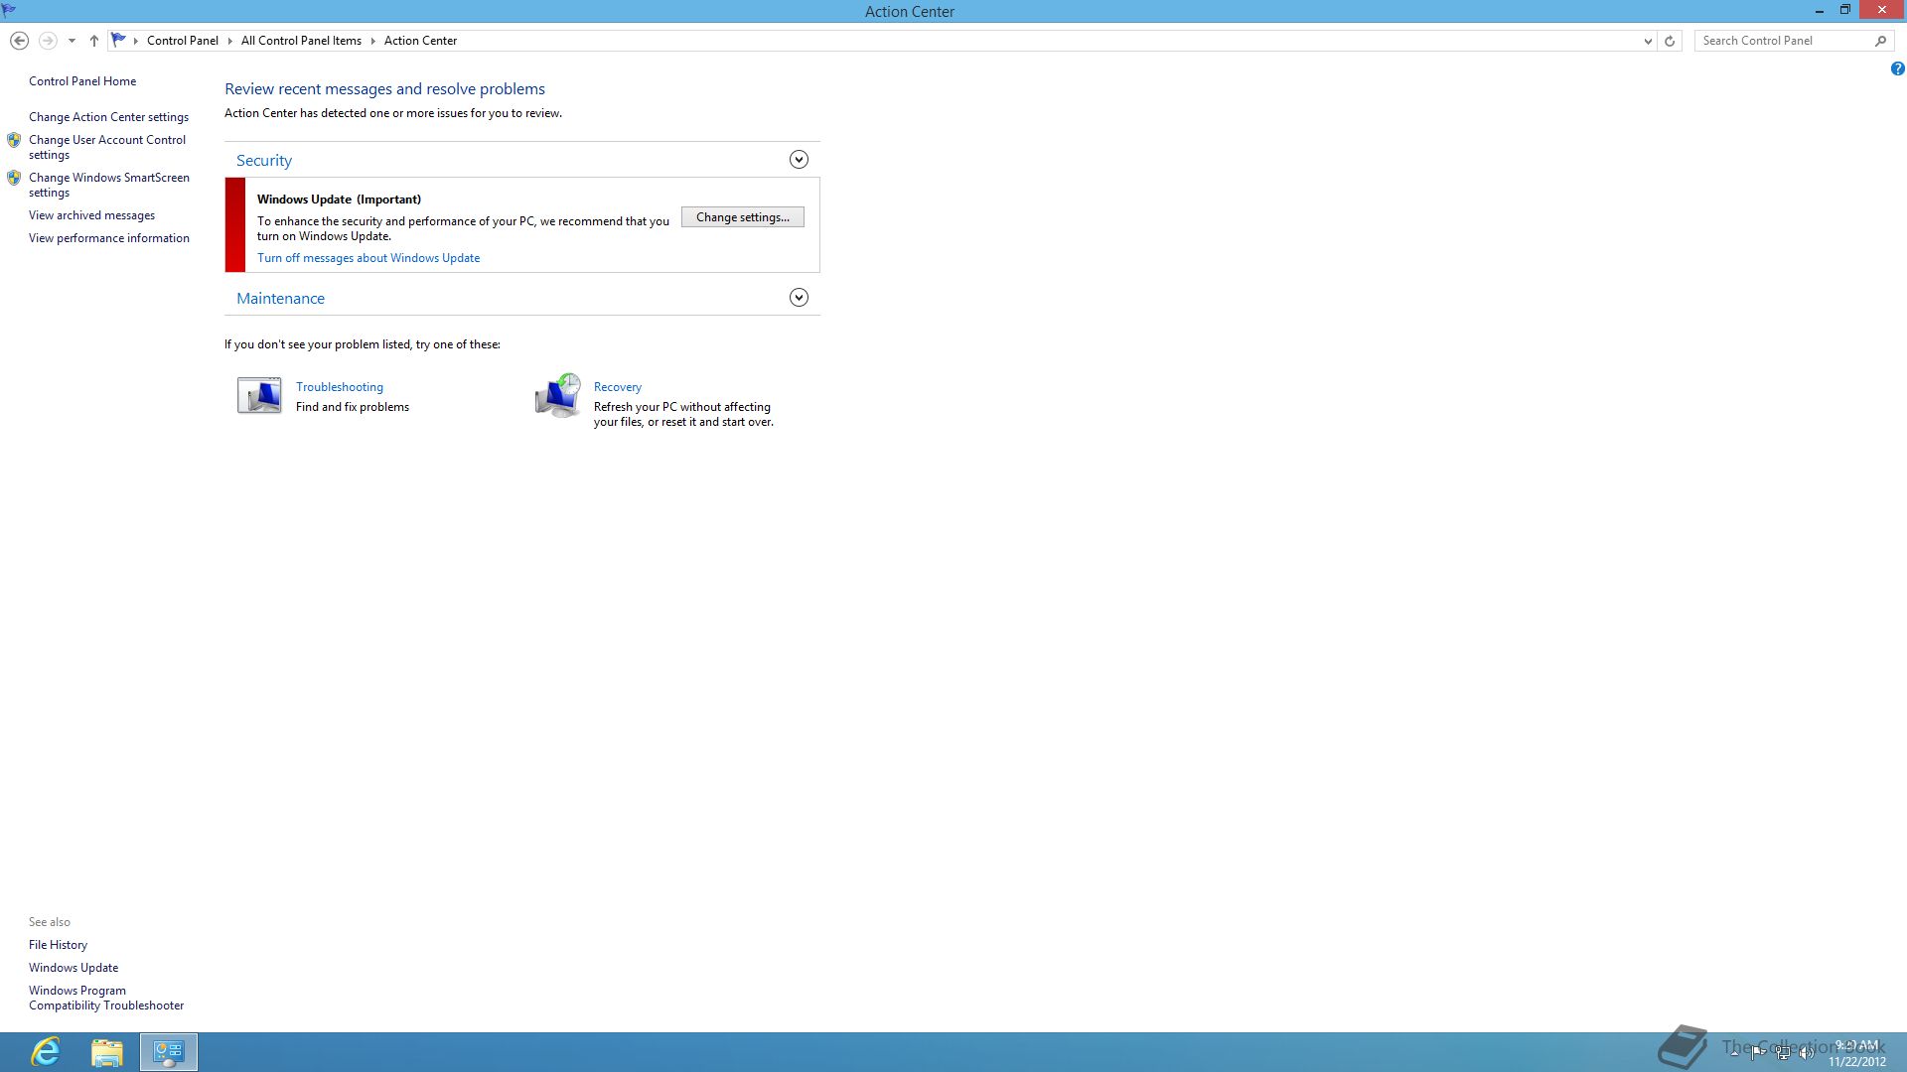Click 'Find and fix problems' text

(353, 407)
